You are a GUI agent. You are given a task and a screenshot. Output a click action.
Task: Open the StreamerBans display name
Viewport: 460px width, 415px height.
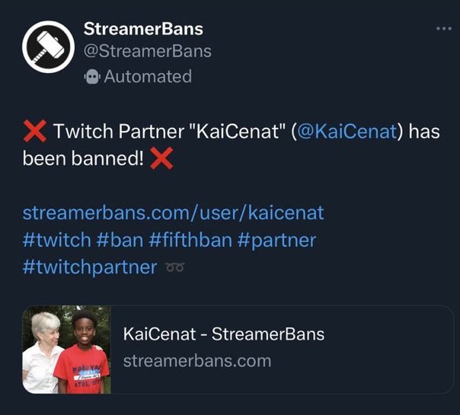(x=143, y=29)
